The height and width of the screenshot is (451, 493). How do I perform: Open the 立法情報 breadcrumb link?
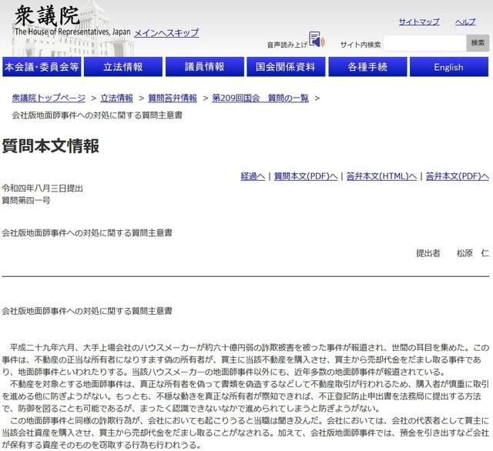pos(116,98)
